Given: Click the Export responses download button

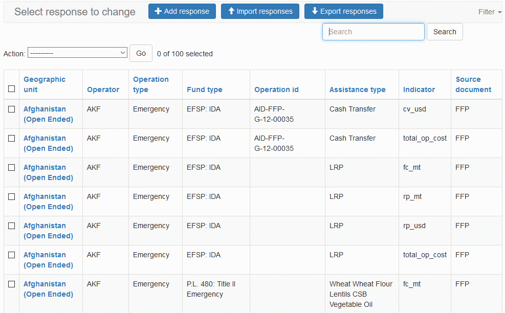Looking at the screenshot, I should pos(343,11).
